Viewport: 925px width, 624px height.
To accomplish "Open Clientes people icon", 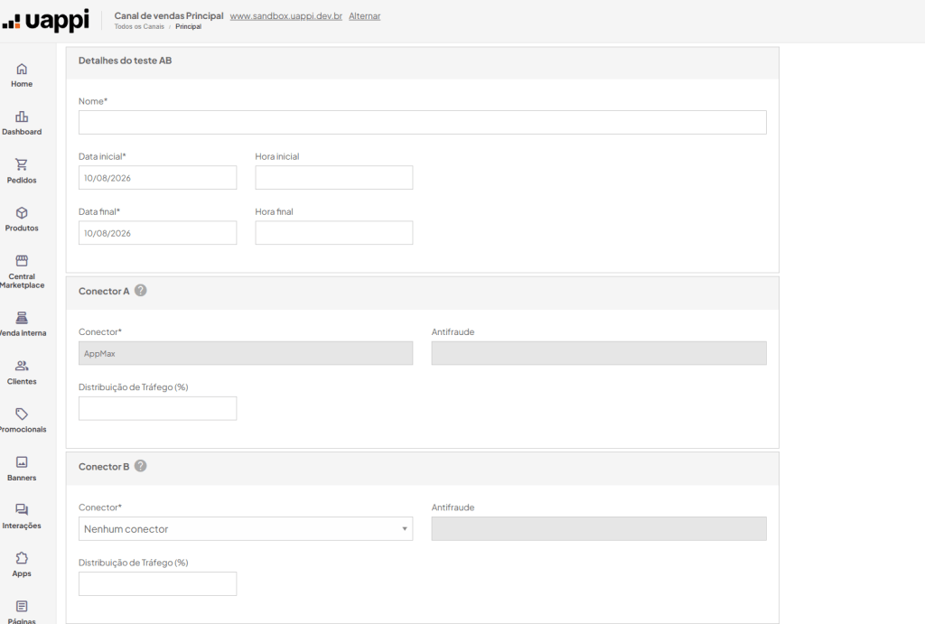I will pos(22,366).
